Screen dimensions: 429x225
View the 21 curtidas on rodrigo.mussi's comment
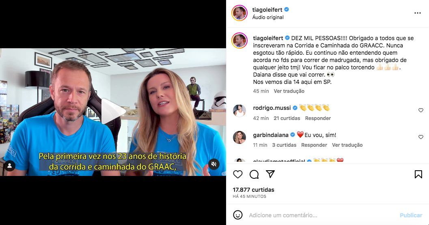tap(287, 118)
